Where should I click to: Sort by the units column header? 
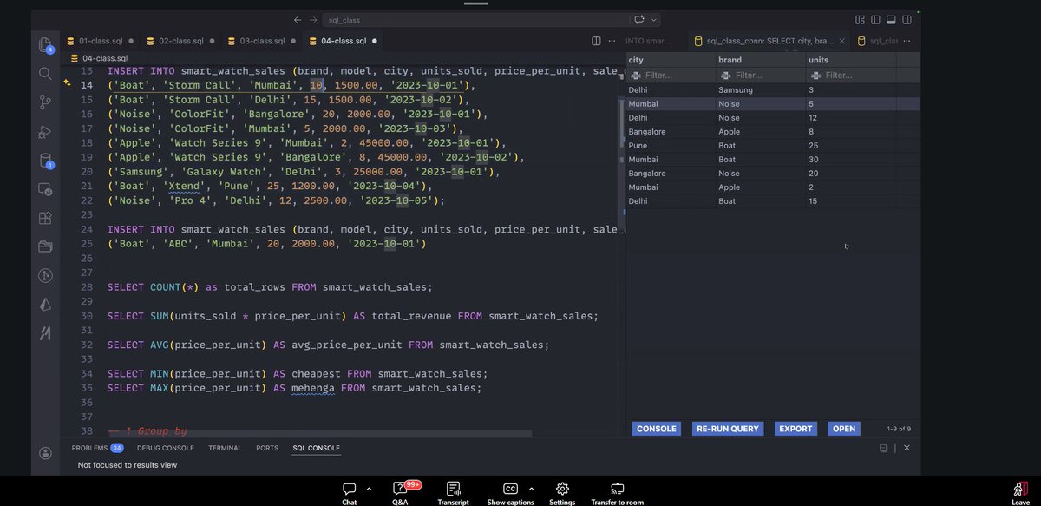(x=851, y=60)
